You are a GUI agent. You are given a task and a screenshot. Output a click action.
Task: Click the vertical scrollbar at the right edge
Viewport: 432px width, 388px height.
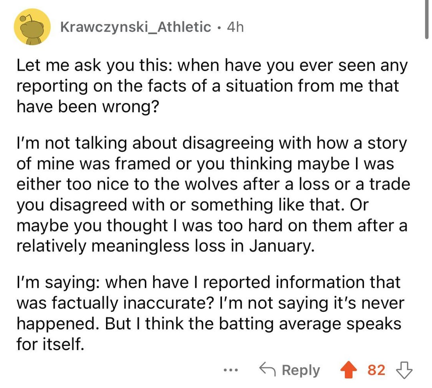[x=427, y=20]
